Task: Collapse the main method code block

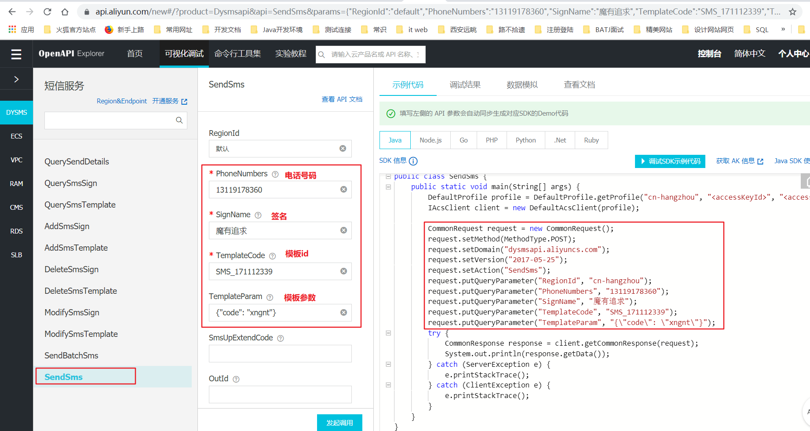Action: [388, 187]
